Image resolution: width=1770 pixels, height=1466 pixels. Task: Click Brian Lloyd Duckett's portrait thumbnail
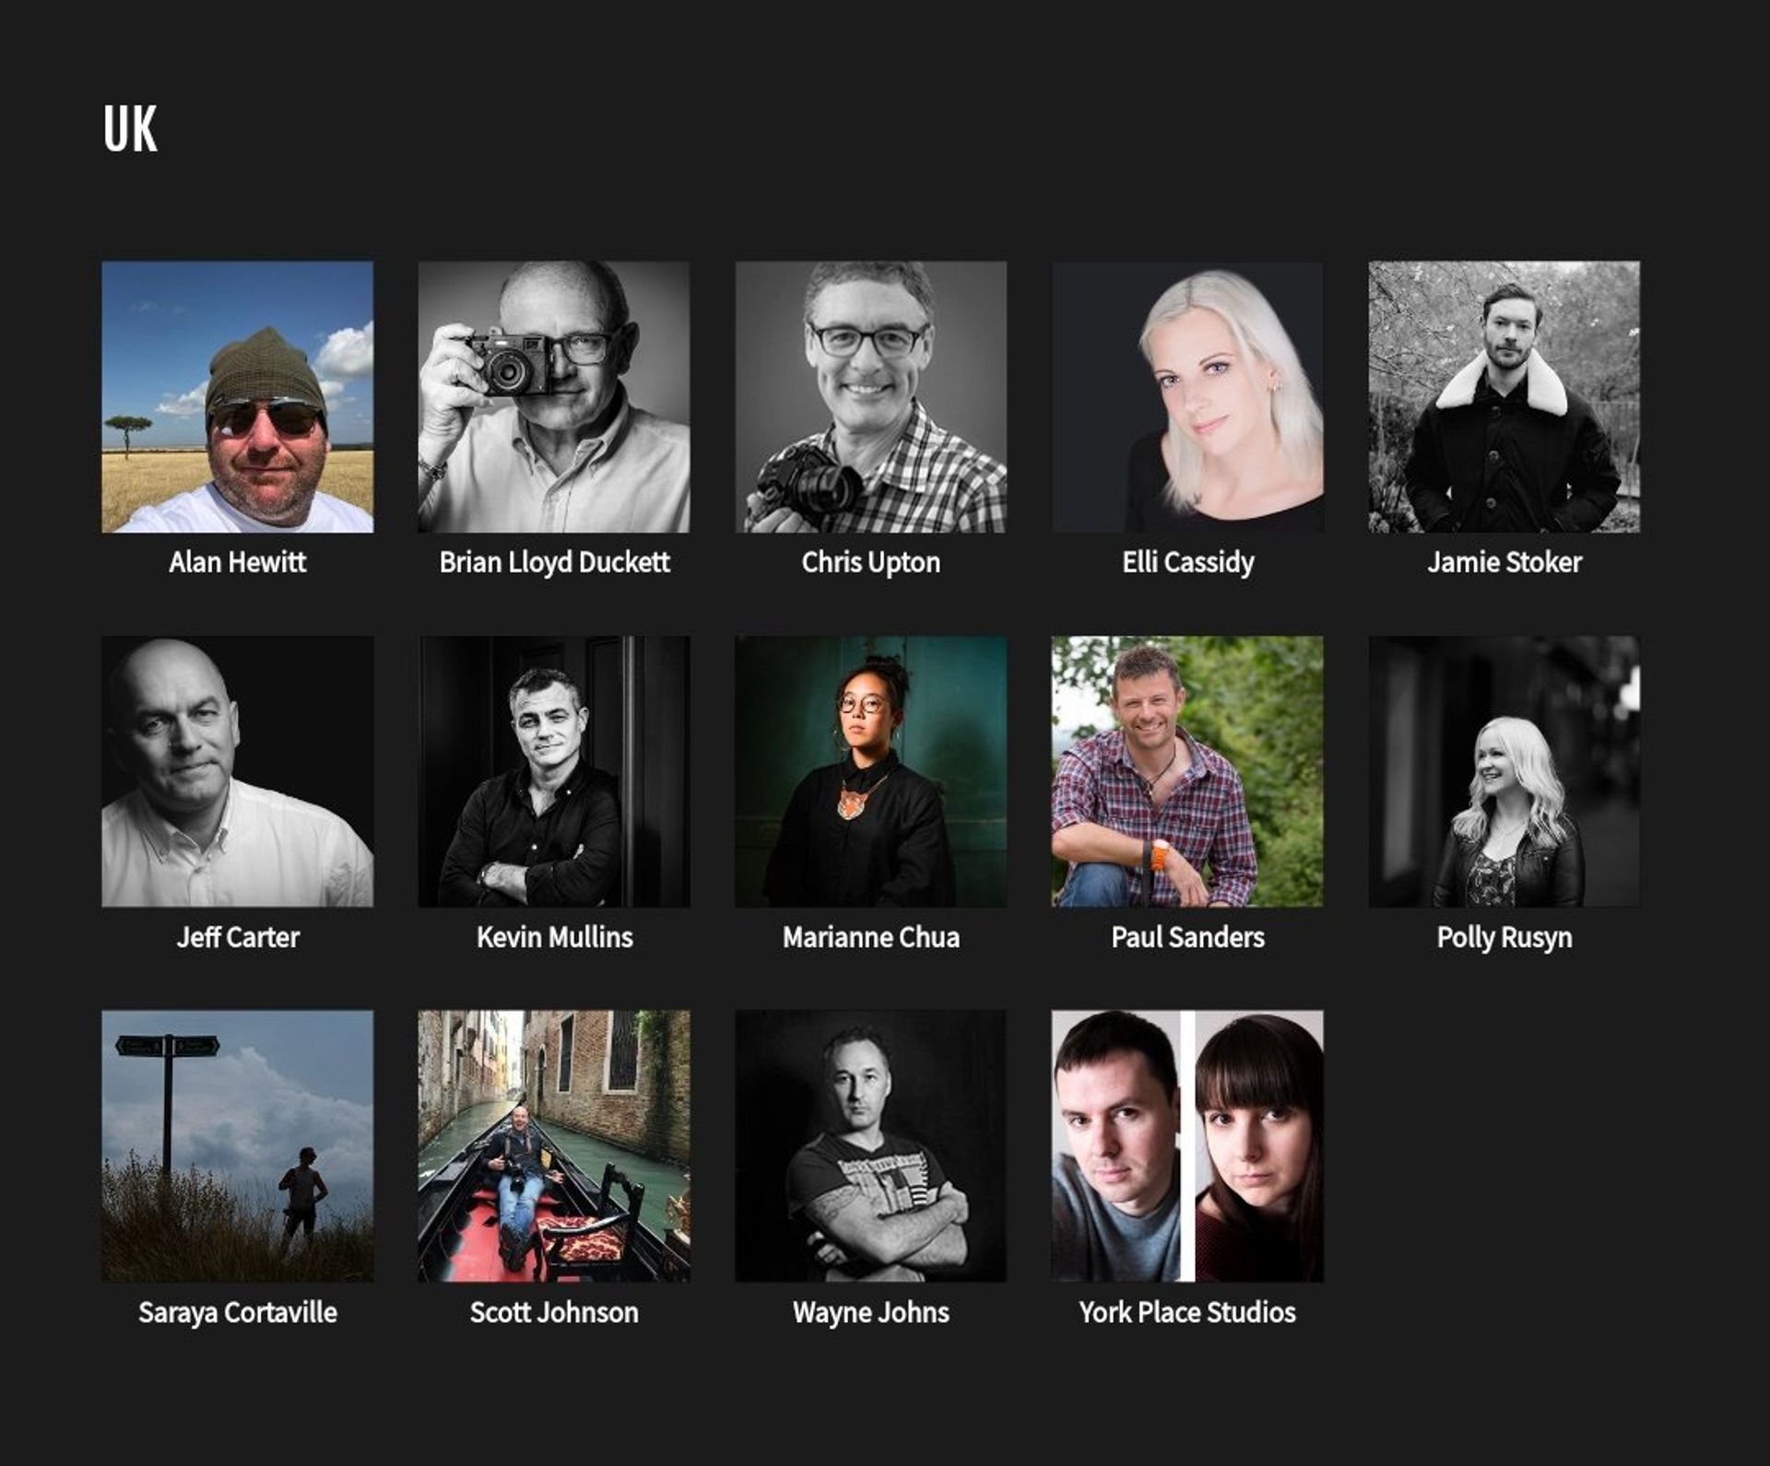pyautogui.click(x=554, y=396)
